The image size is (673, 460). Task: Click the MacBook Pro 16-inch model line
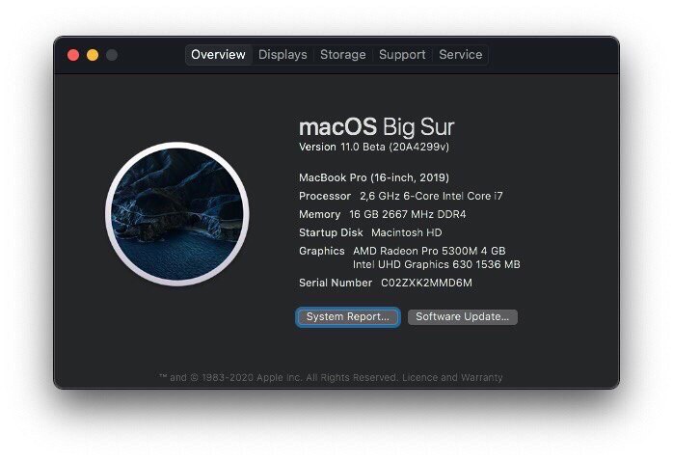pyautogui.click(x=374, y=177)
